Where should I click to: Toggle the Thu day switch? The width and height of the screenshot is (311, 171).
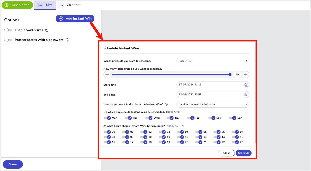pyautogui.click(x=170, y=118)
